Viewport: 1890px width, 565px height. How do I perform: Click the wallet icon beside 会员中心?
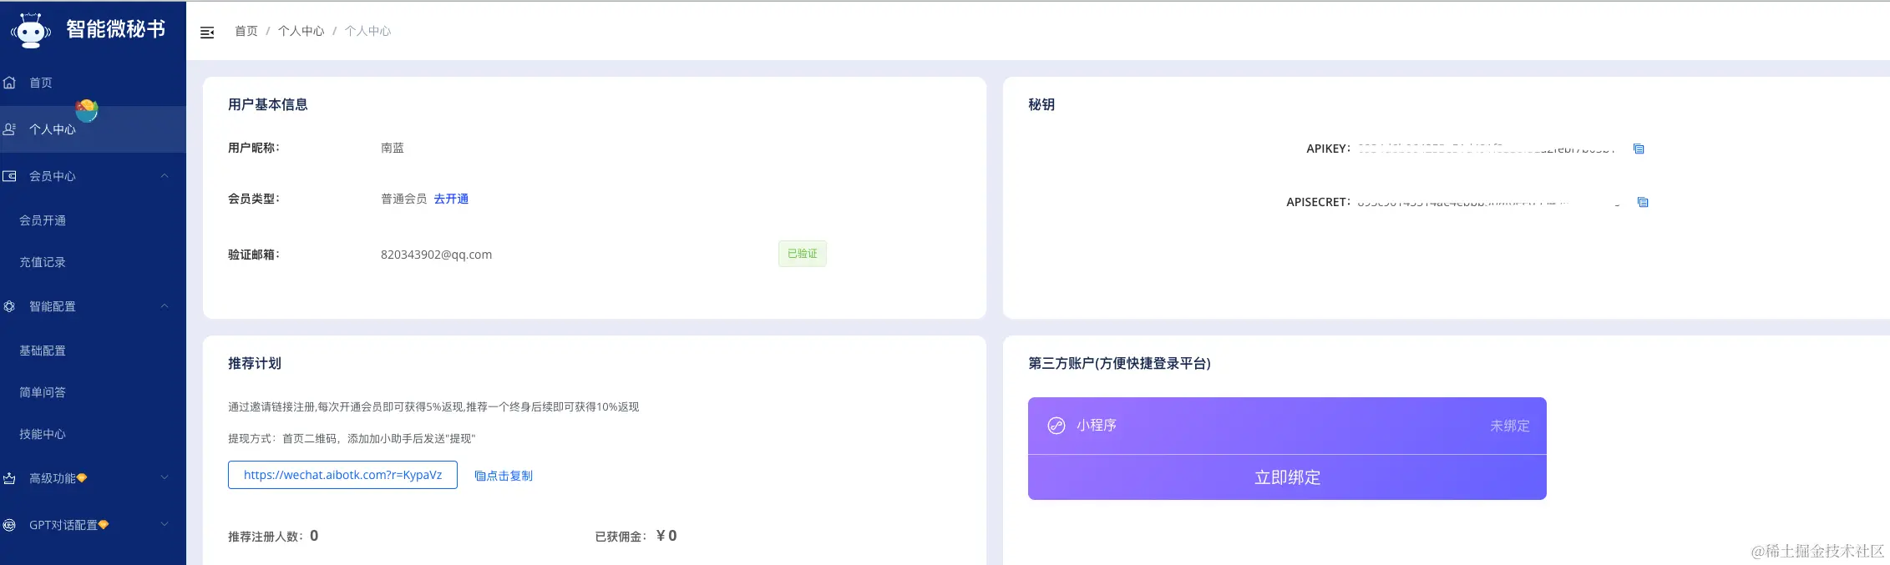(10, 176)
